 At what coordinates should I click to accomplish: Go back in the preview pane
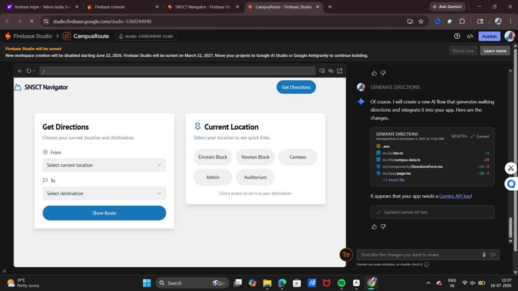point(20,71)
